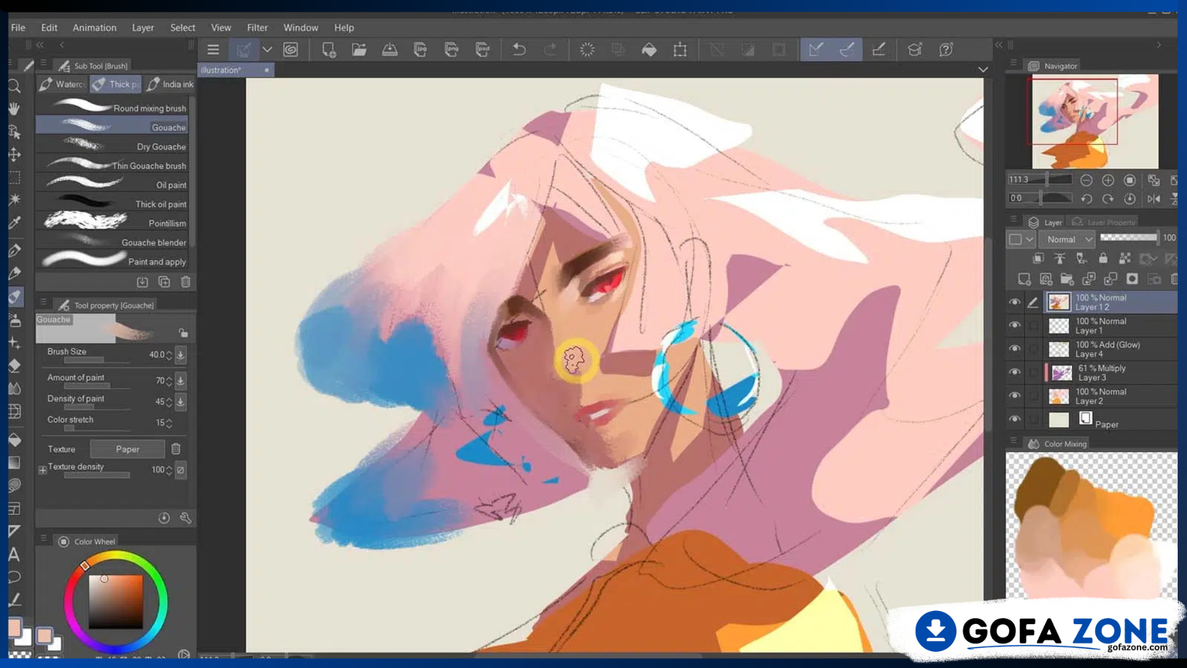
Task: Select the Fill bucket tool
Action: [x=14, y=440]
